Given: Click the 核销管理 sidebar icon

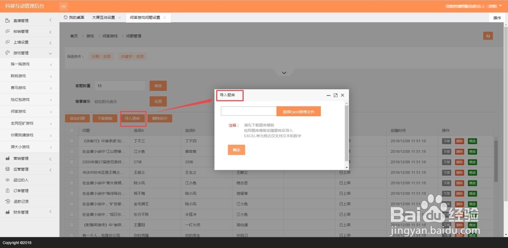Looking at the screenshot, I should pyautogui.click(x=8, y=31).
